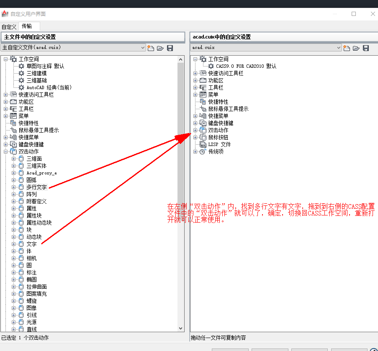Create new transfer file in left pane

151,48
